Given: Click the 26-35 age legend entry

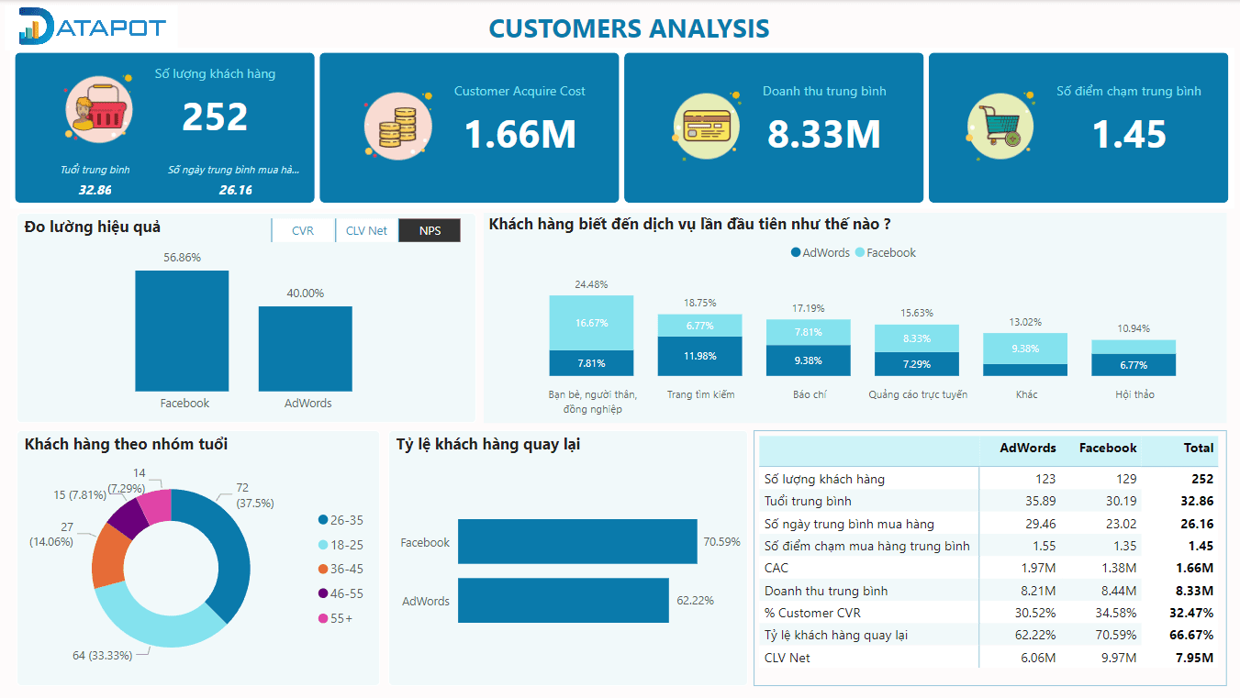Looking at the screenshot, I should [341, 520].
